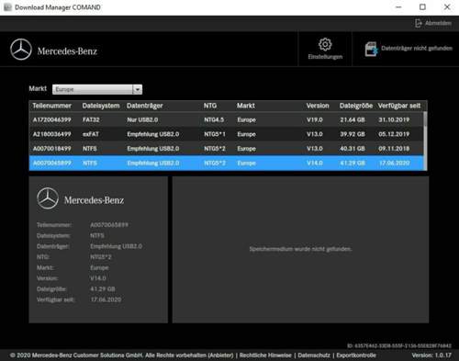
Task: Click the ID string above the footer
Action: pos(399,345)
